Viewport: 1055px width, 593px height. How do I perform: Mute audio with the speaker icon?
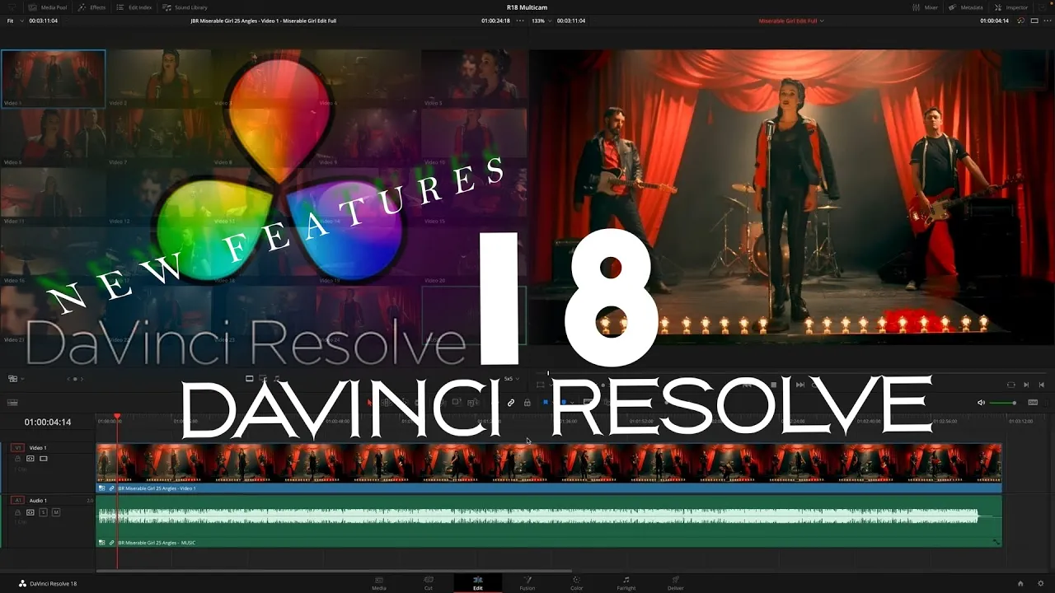click(x=981, y=403)
